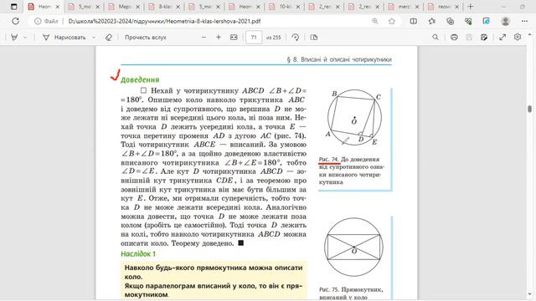Open a new browser tab
Image resolution: width=536 pixels, height=301 pixels.
[x=471, y=7]
